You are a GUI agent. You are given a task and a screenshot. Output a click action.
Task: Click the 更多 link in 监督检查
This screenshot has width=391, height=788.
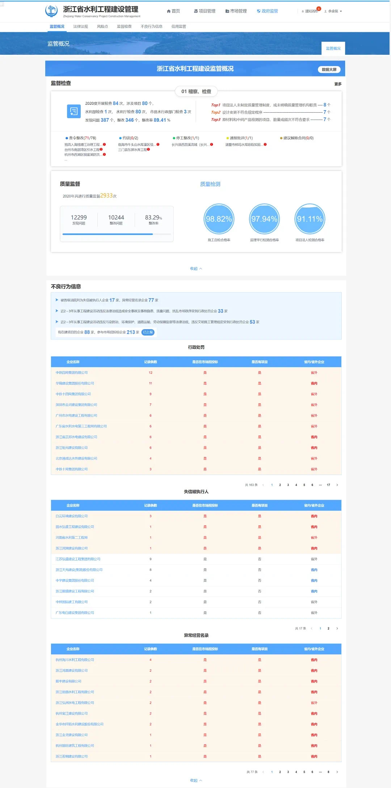coord(338,84)
